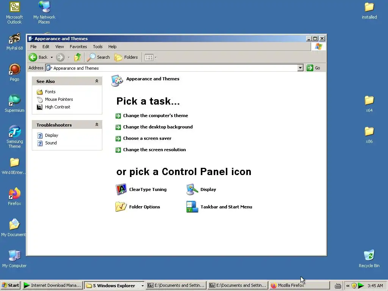Screen dimensions: 388x291
Task: Select Samsung Theme desktop shortcut
Action: click(15, 137)
